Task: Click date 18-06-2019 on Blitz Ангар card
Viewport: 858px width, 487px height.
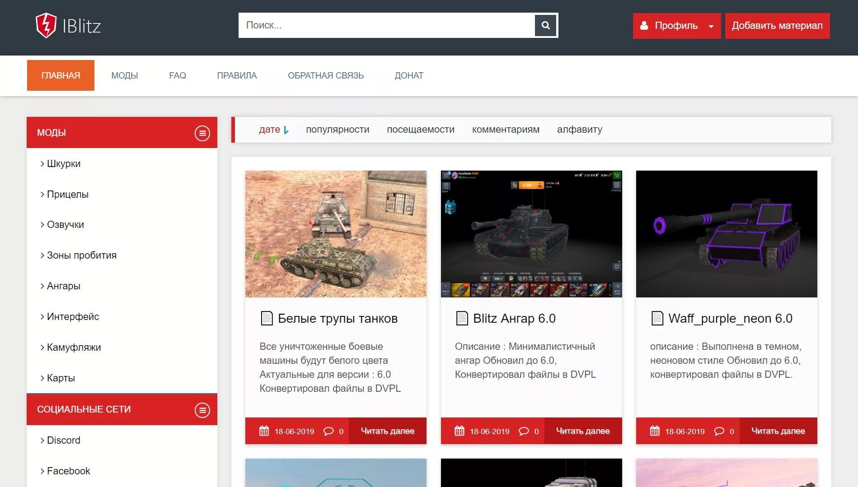Action: click(x=489, y=431)
